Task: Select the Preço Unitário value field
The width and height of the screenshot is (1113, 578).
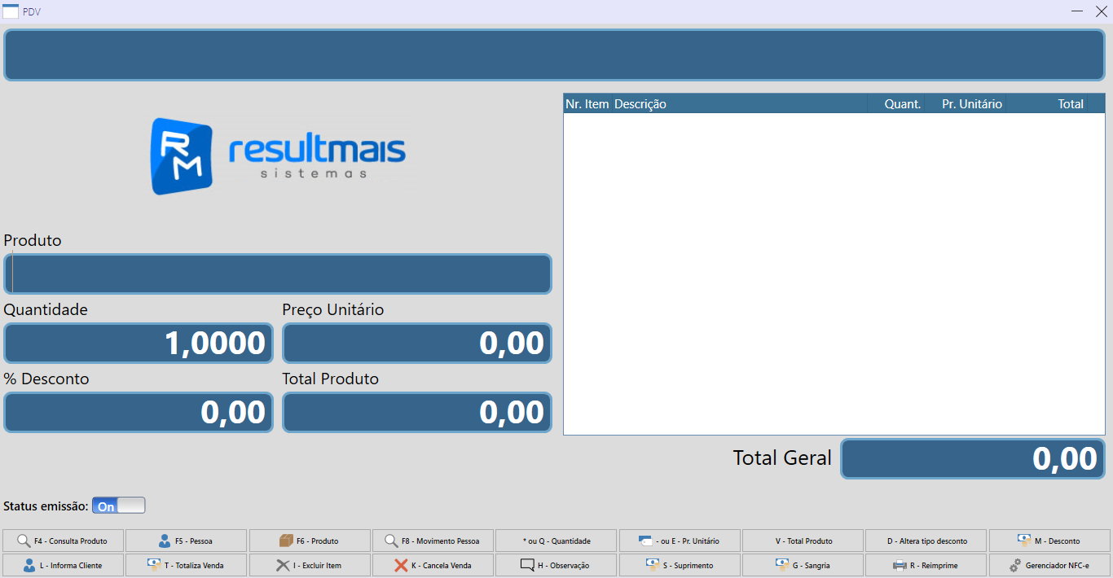Action: [417, 343]
